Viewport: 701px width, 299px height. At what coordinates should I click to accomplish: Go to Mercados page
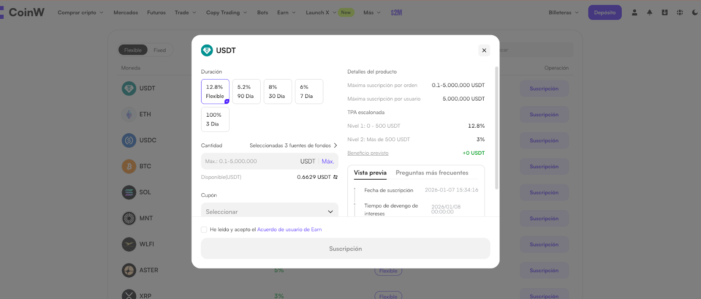click(x=126, y=13)
